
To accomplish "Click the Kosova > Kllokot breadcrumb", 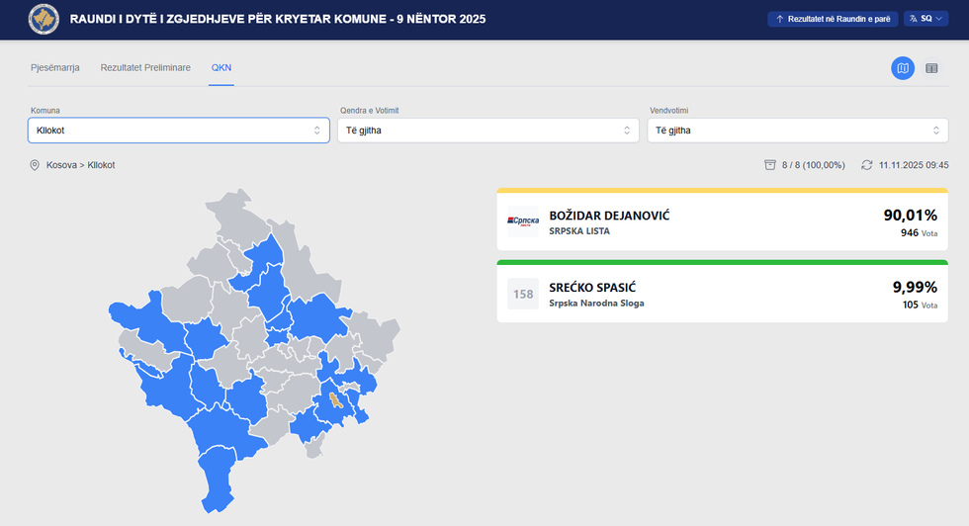I will [x=80, y=165].
